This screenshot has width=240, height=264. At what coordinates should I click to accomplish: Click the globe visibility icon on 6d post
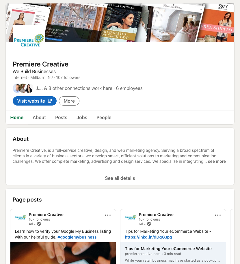coord(149,224)
